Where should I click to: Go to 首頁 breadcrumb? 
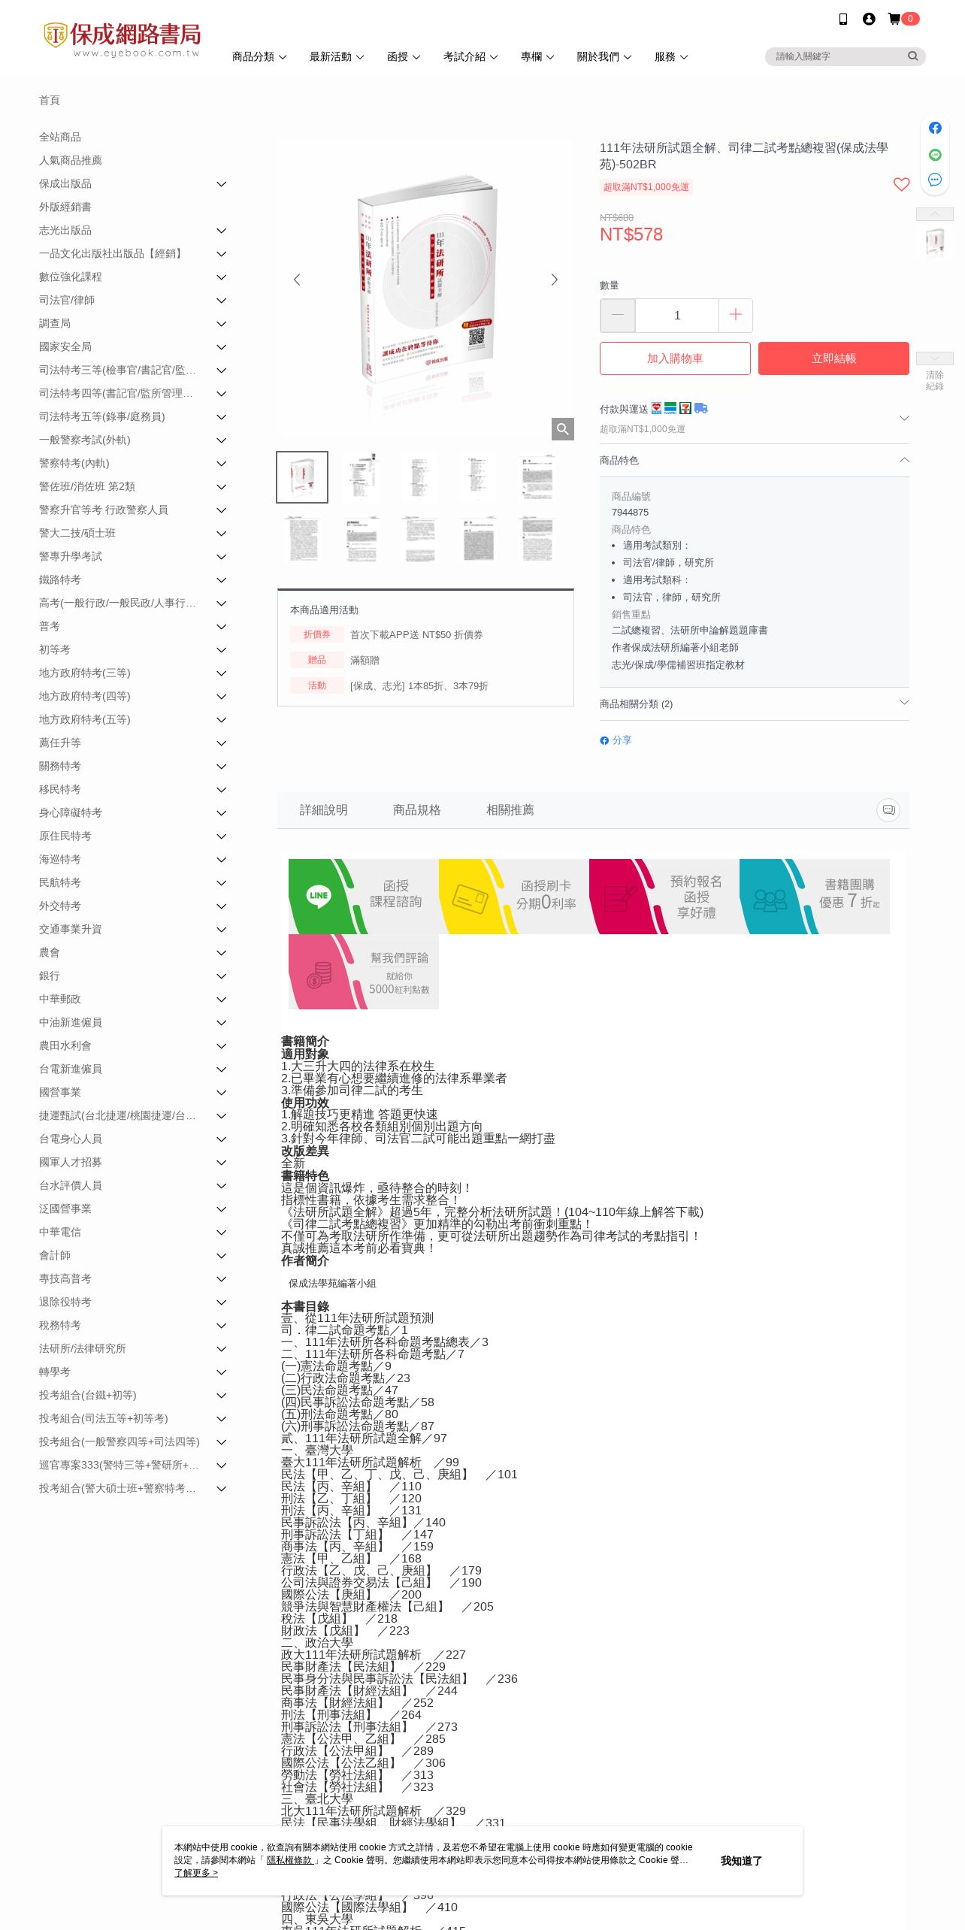click(50, 100)
